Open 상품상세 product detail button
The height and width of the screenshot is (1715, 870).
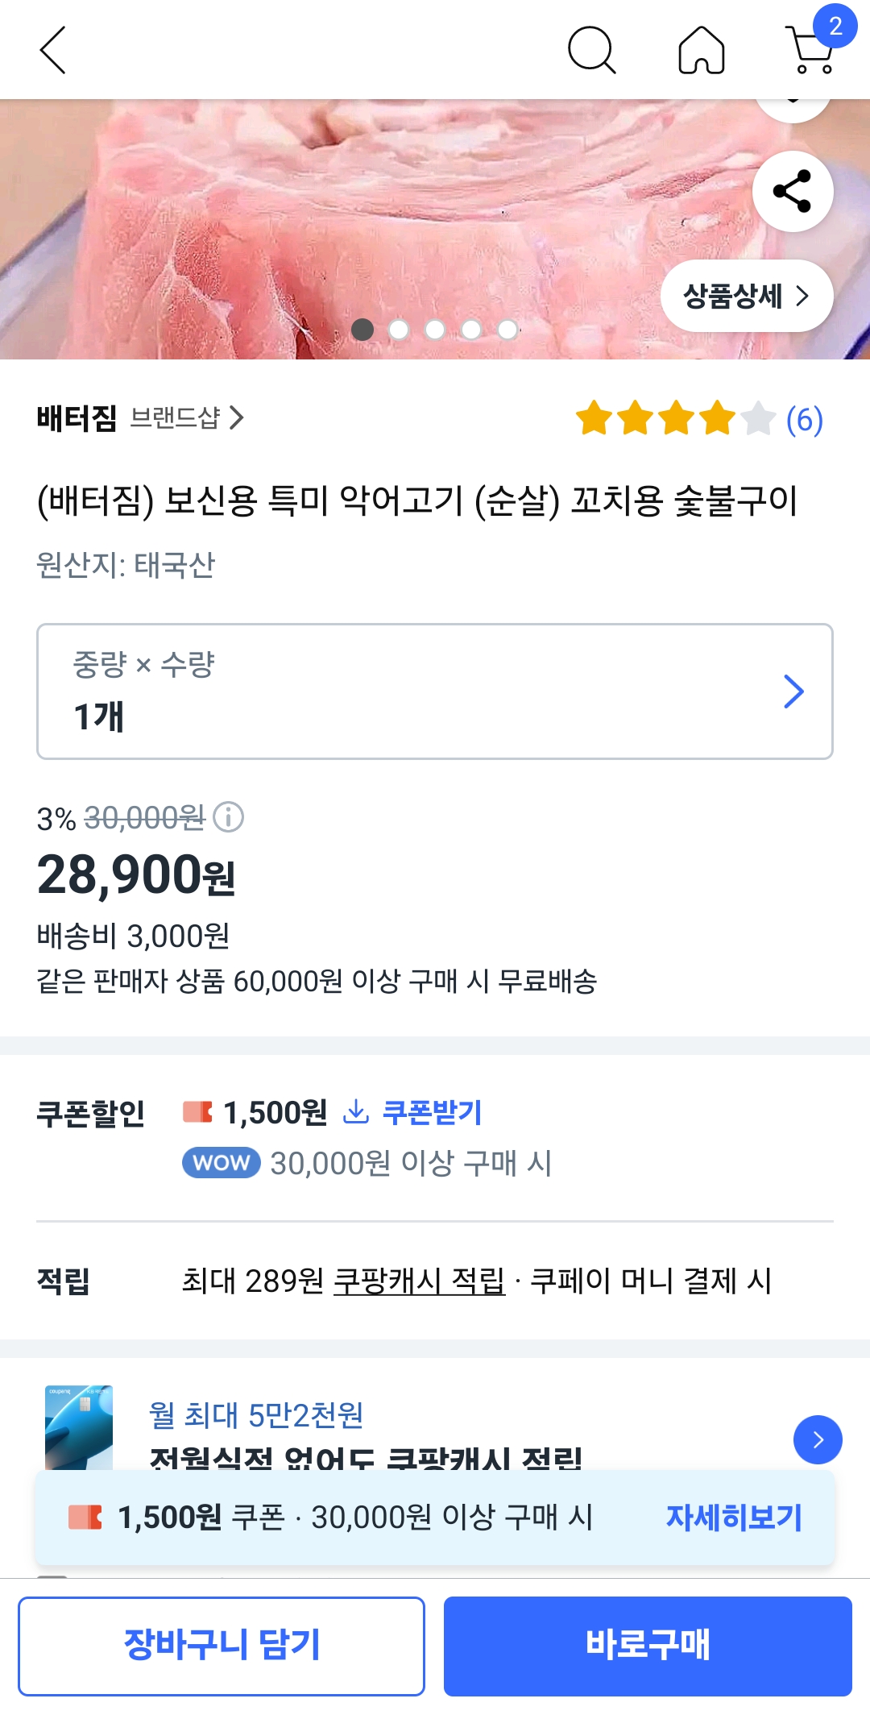pyautogui.click(x=746, y=296)
